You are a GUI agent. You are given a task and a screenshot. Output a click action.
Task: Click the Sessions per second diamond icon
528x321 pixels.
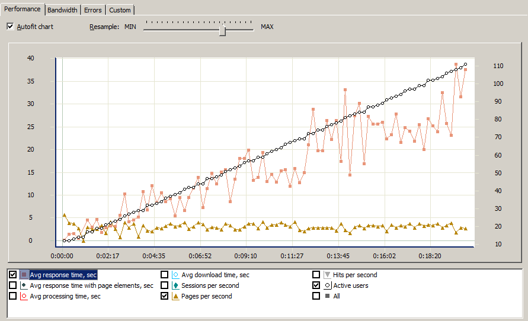tap(175, 285)
